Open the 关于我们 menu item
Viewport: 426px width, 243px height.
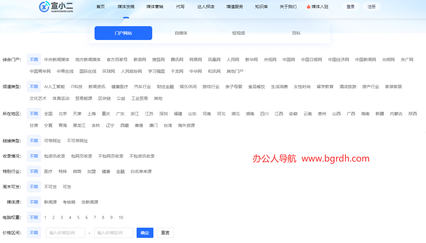coord(288,7)
